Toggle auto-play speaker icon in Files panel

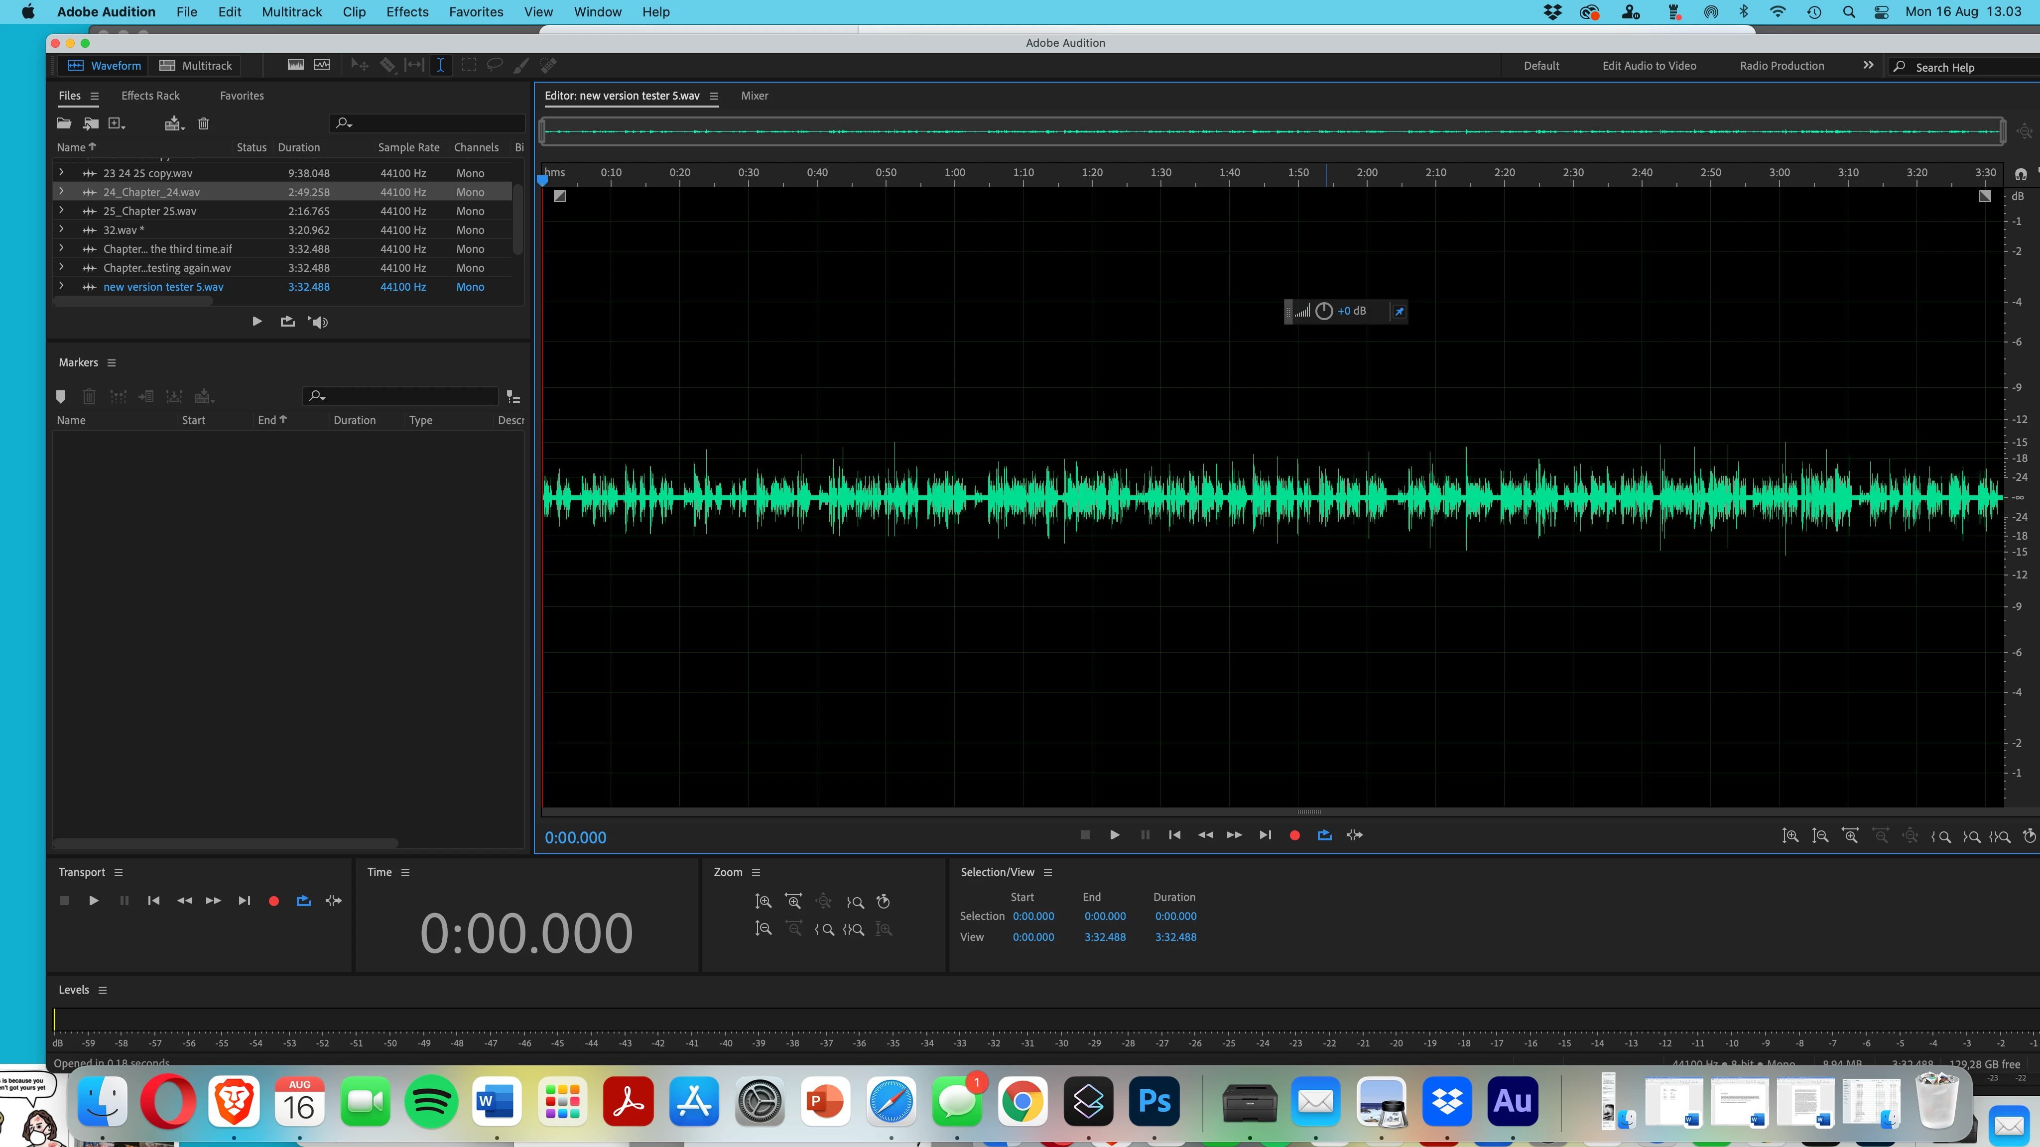coord(318,322)
